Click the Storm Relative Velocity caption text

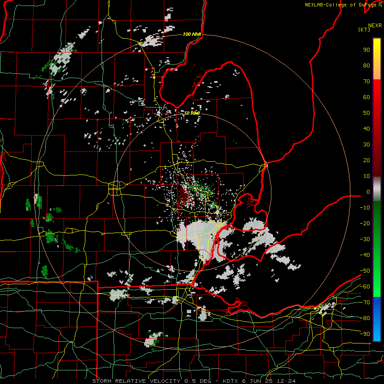point(193,381)
